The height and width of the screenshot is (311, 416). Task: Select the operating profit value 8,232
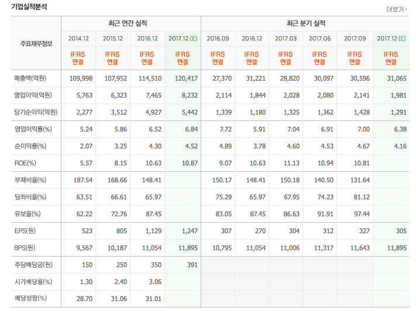coord(190,95)
